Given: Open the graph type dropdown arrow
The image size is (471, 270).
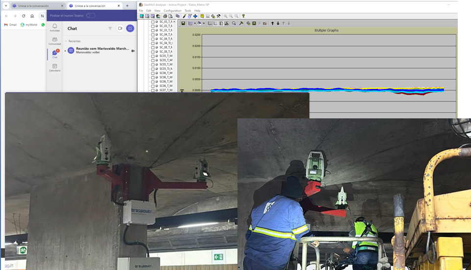Looking at the screenshot, I should pyautogui.click(x=195, y=23).
